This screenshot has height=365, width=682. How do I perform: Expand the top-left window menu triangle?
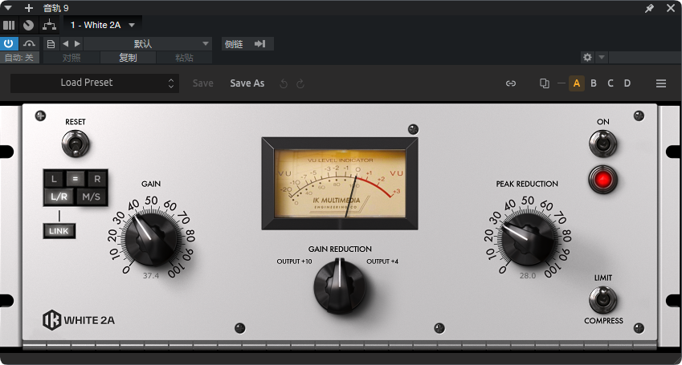pos(8,8)
